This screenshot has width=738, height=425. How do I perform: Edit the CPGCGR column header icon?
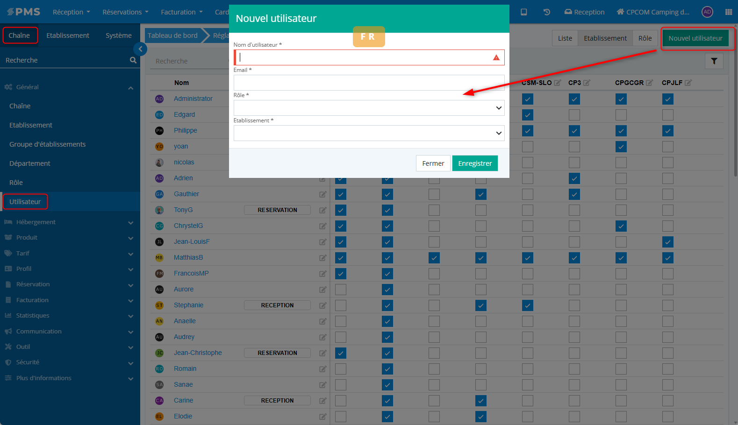[649, 83]
